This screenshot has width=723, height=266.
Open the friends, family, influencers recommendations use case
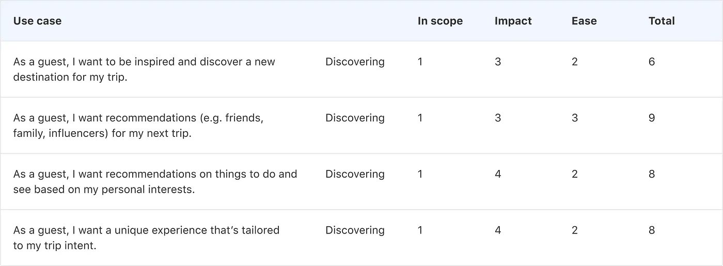coord(138,126)
